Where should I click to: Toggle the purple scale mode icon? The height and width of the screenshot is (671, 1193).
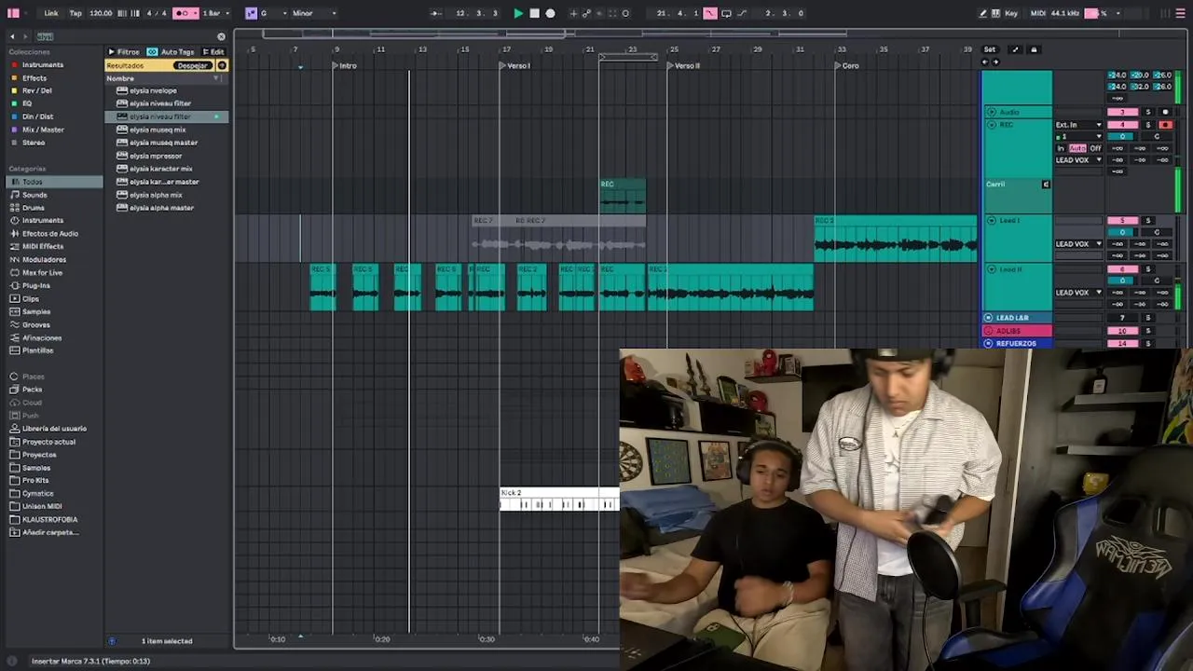[251, 13]
